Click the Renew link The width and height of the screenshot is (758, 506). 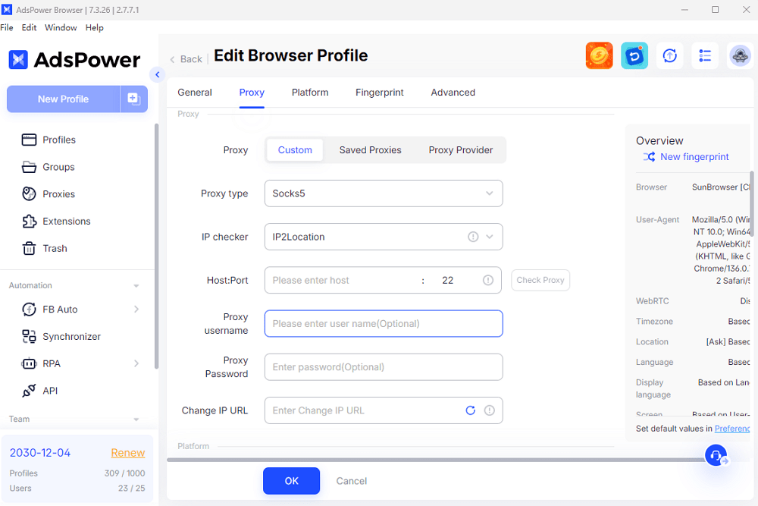click(128, 453)
